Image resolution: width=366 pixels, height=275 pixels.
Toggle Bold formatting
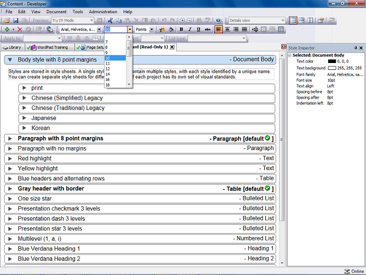[x=181, y=29]
